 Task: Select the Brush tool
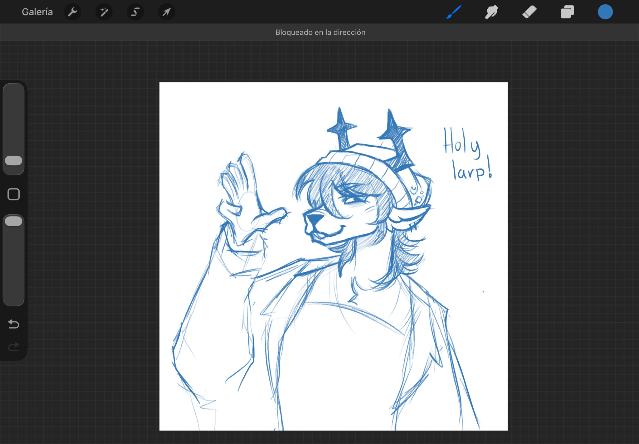454,12
